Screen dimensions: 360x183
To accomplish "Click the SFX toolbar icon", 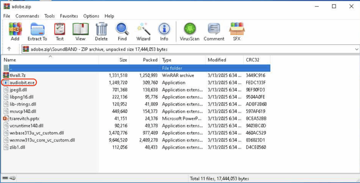I will click(237, 29).
